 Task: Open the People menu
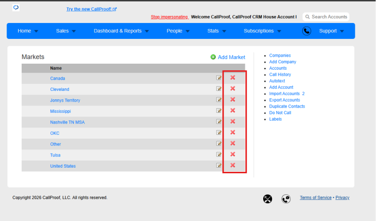click(x=178, y=31)
